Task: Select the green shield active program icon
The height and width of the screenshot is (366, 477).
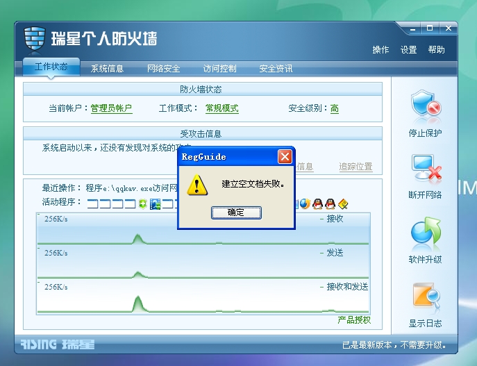Action: [x=142, y=203]
